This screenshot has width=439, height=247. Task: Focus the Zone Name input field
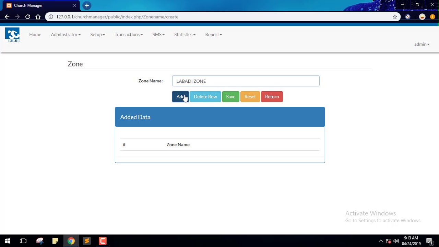click(x=246, y=81)
